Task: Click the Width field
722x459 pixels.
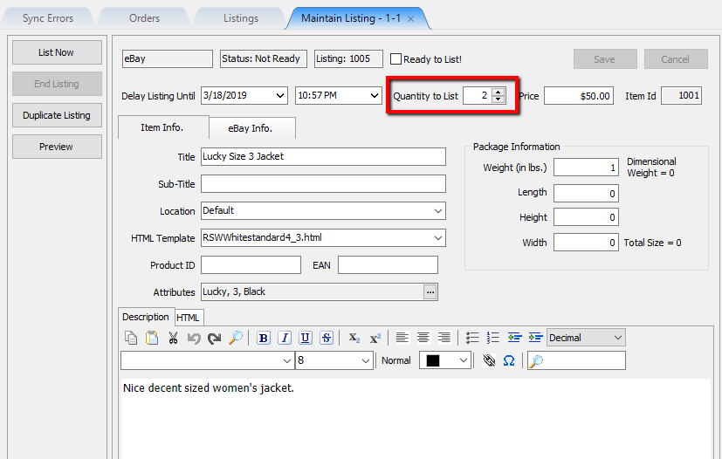Action: point(586,243)
